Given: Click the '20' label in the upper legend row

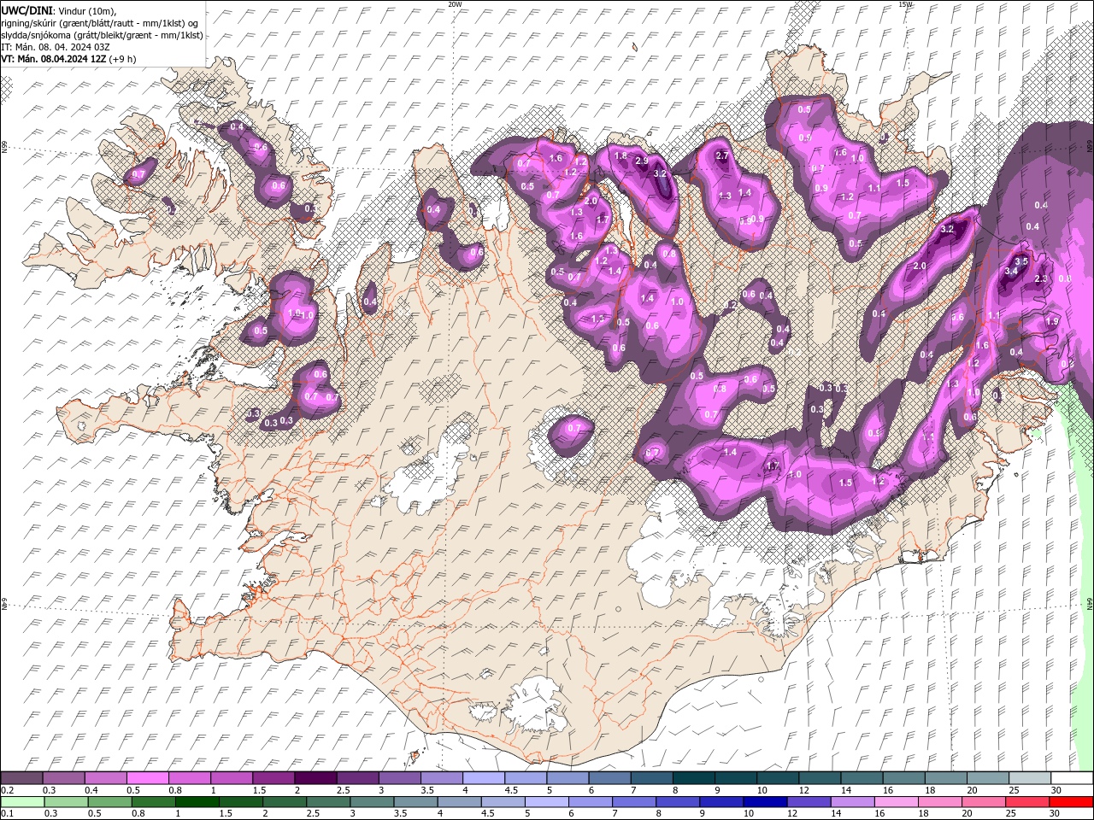Looking at the screenshot, I should [973, 790].
